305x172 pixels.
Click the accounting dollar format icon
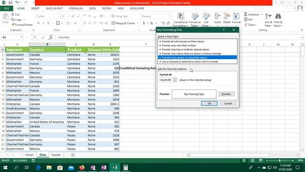(144, 23)
